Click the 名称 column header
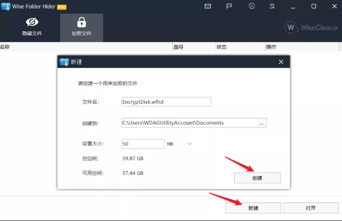This screenshot has width=342, height=221. click(x=5, y=47)
